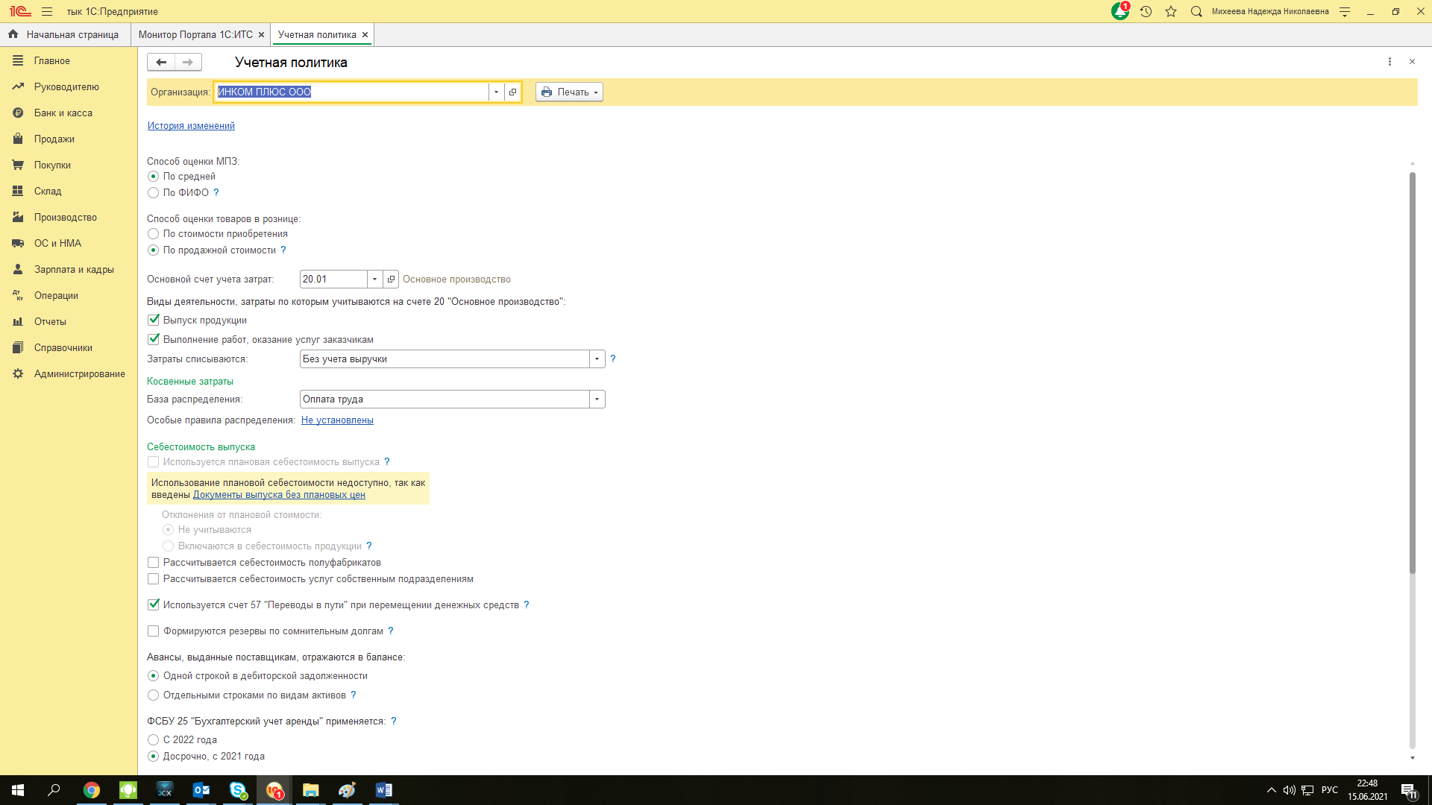Expand the База распределения dropdown
The height and width of the screenshot is (805, 1432).
597,399
